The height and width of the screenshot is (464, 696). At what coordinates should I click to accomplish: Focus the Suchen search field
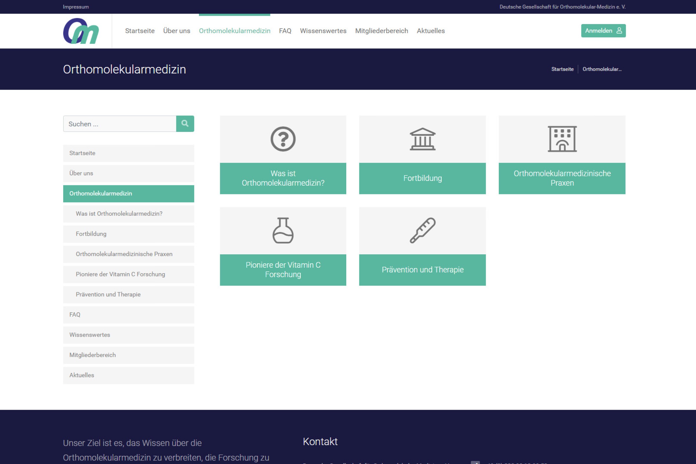[119, 124]
